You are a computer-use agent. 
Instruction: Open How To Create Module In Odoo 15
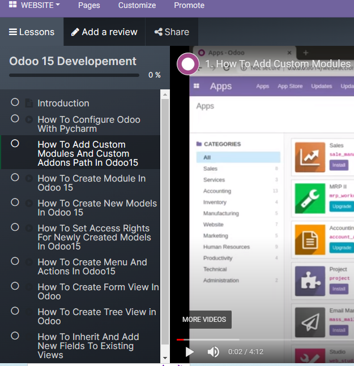(x=92, y=183)
